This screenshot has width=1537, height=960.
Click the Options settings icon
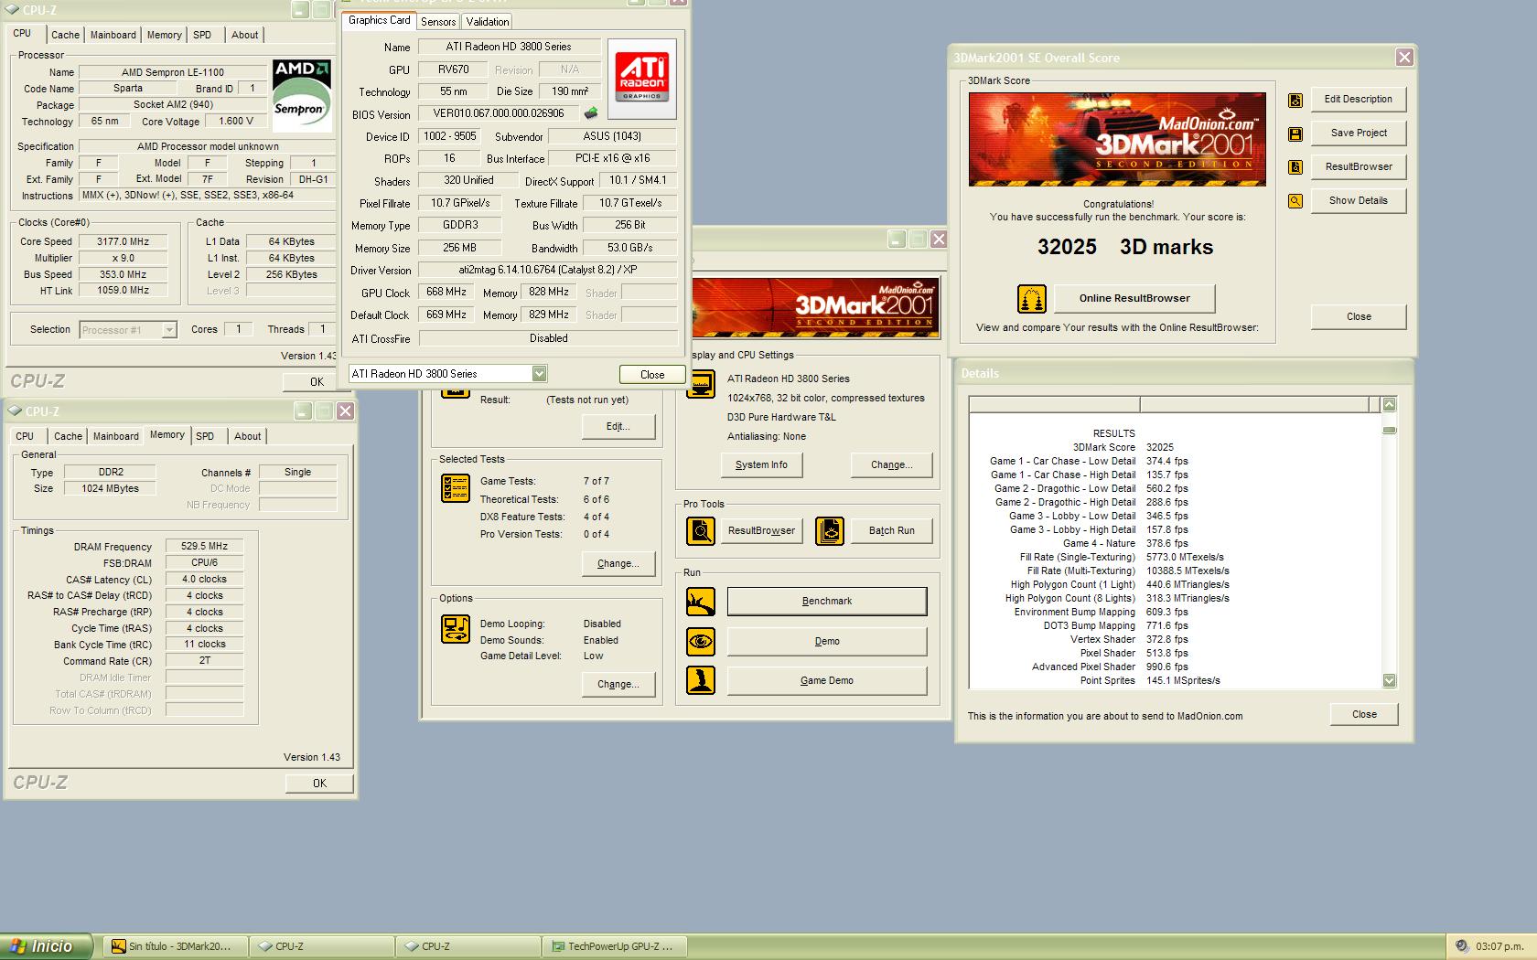456,629
